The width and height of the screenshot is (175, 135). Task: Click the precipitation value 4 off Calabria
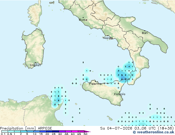point(129,67)
